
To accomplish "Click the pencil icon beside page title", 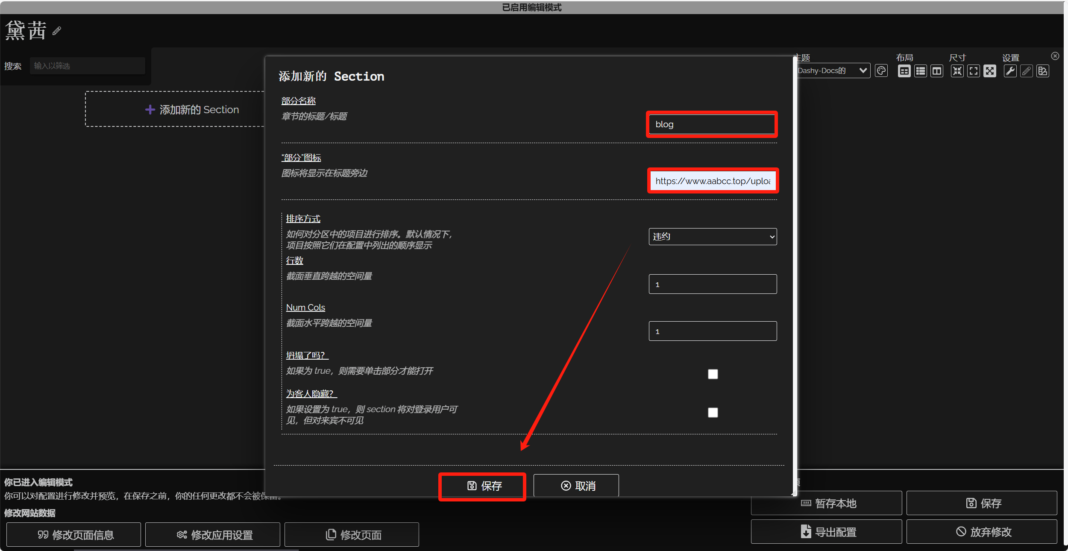I will pos(57,31).
